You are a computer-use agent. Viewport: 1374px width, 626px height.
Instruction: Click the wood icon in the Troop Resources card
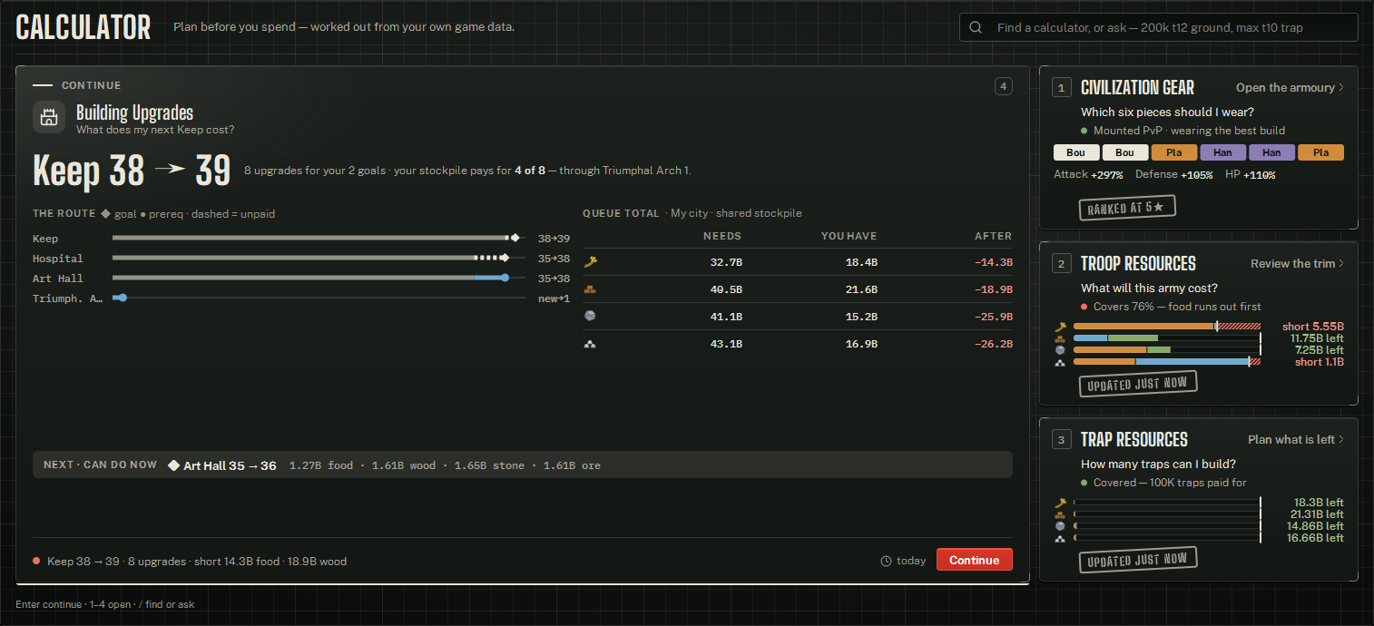point(1060,338)
